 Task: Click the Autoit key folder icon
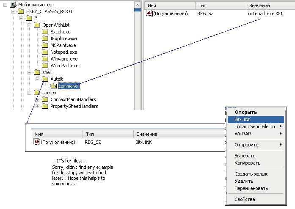click(45, 79)
